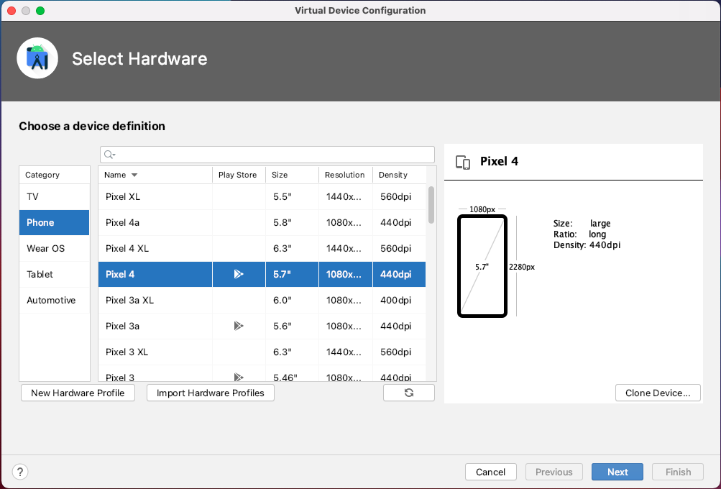Screen dimensions: 721x489
Task: Click the search magnifier icon
Action: pos(109,155)
